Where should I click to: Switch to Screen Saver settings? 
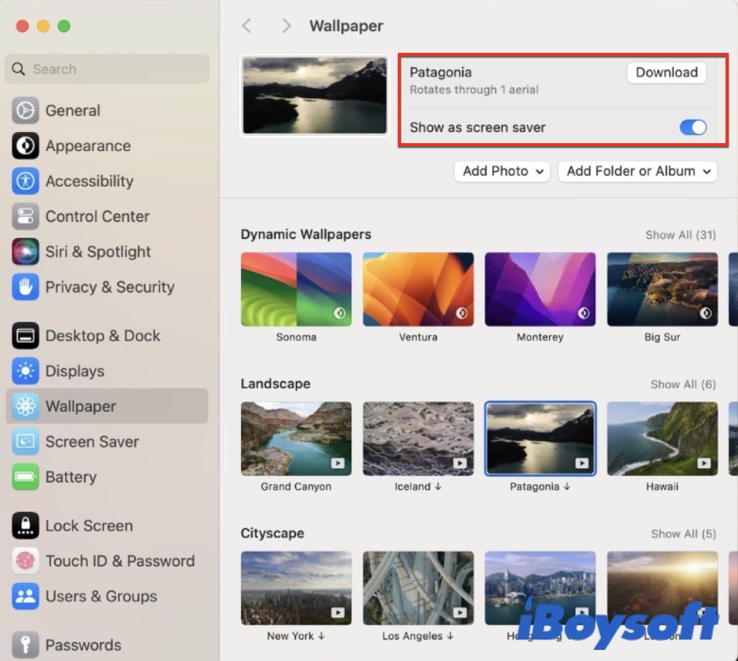click(92, 442)
